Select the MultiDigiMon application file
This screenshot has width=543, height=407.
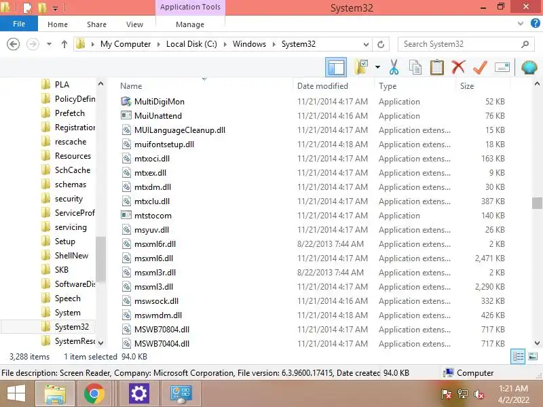160,101
